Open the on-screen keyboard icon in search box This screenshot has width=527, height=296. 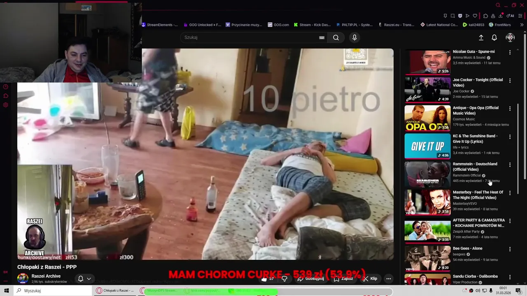322,37
